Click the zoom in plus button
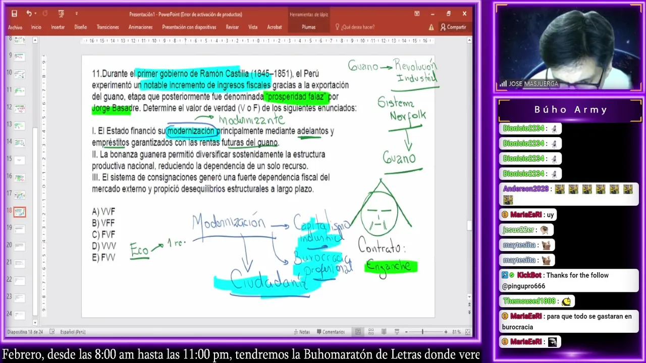 (446, 332)
